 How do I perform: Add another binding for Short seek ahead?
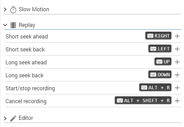[177, 36]
